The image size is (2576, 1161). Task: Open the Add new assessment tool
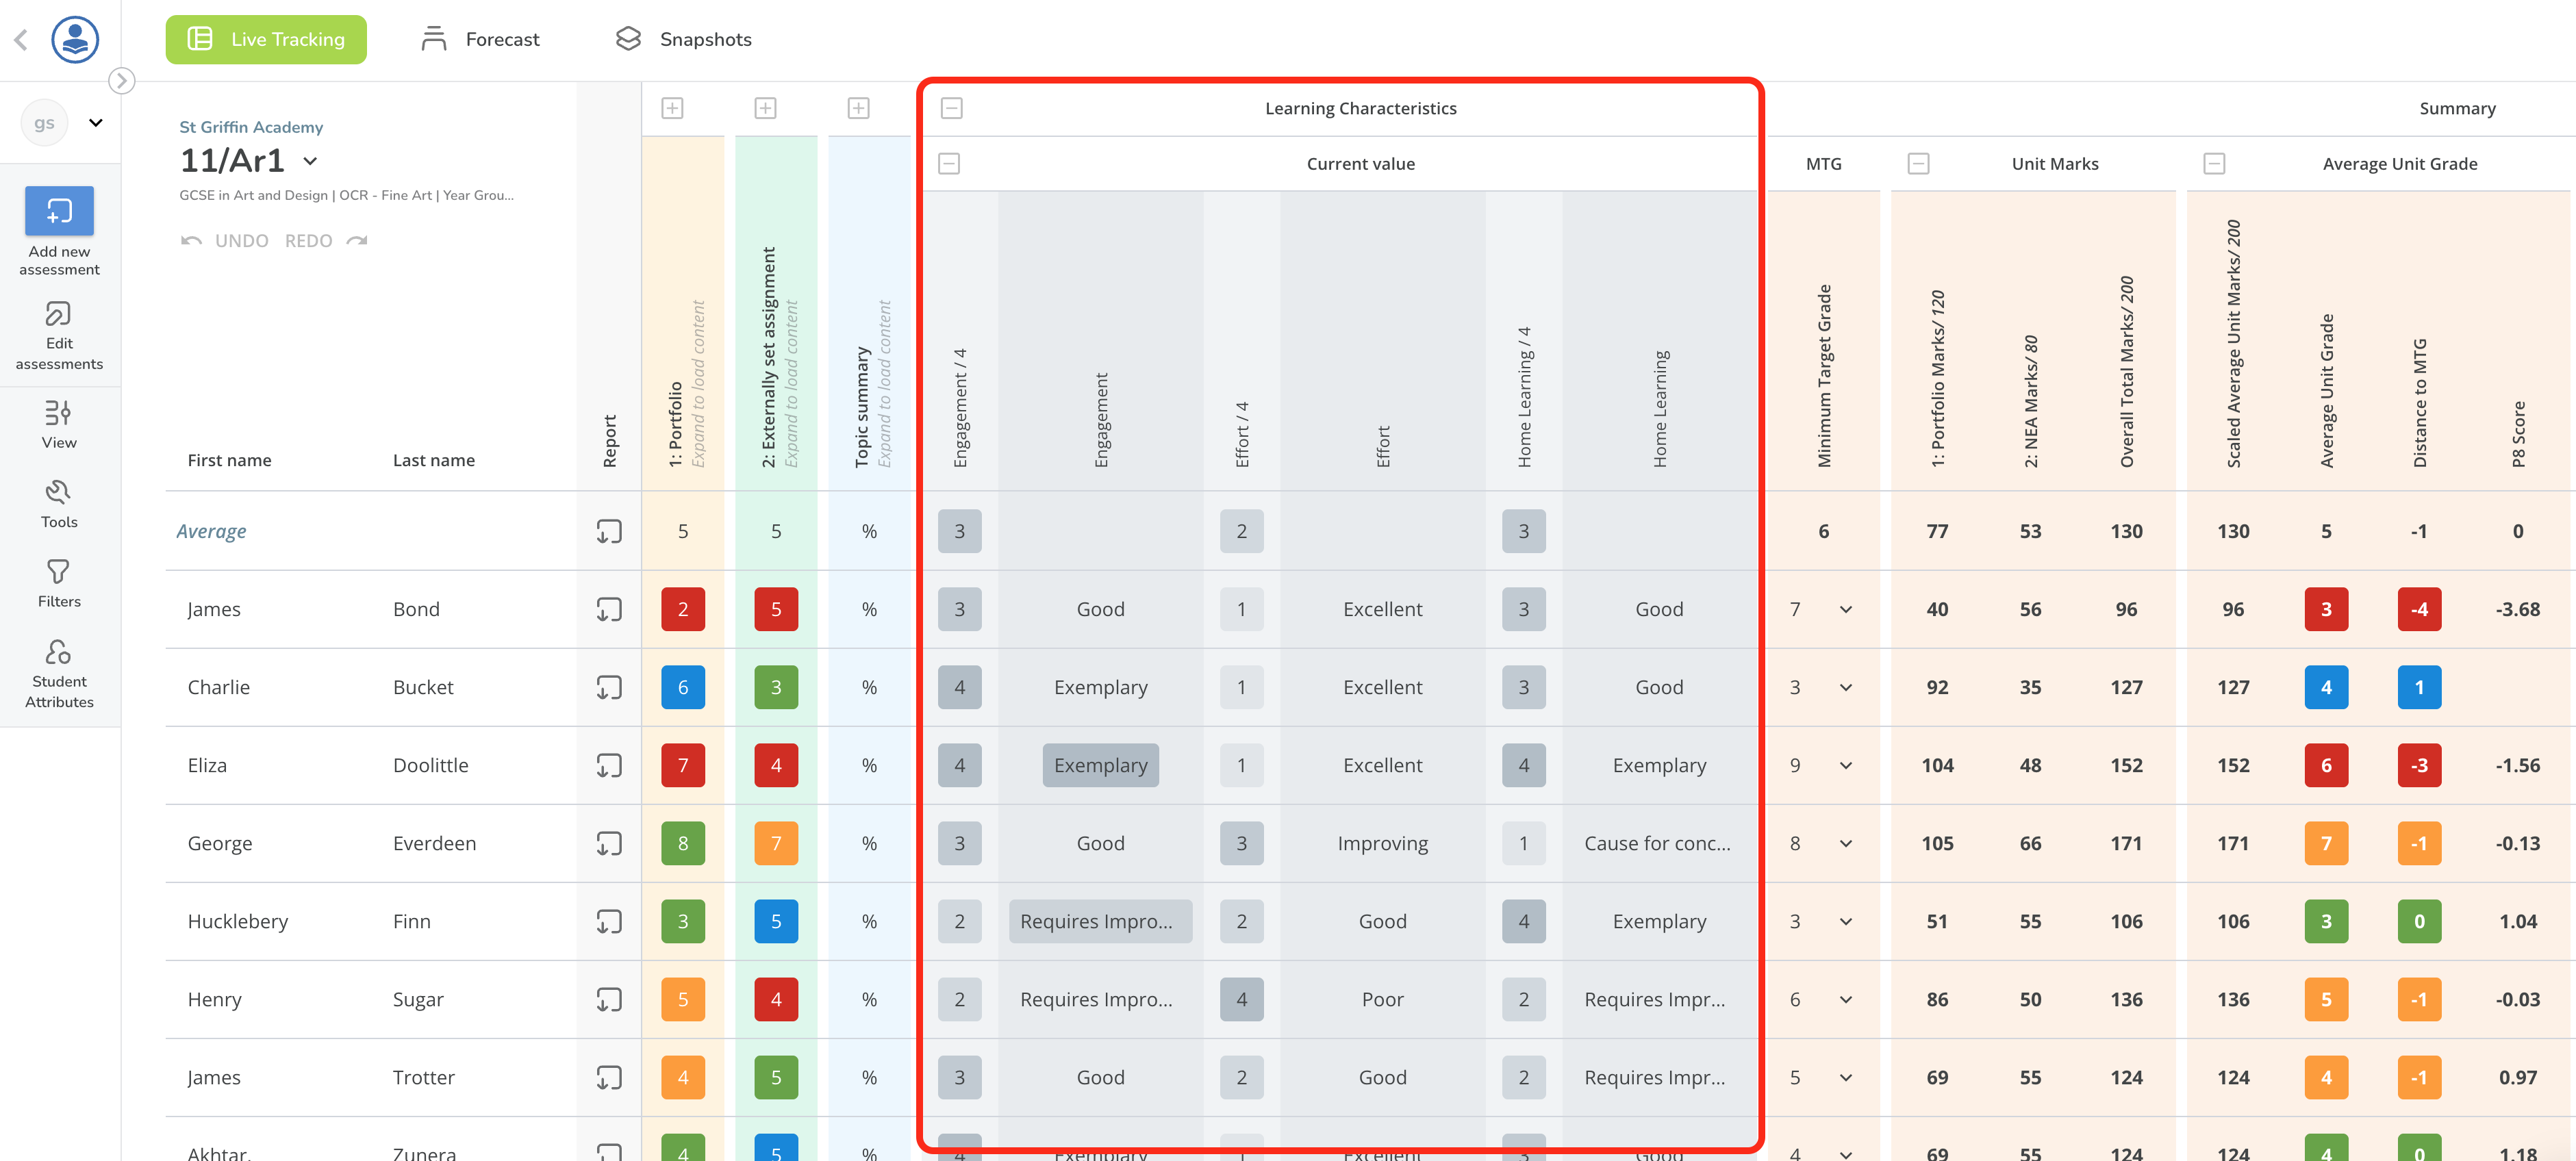[59, 231]
